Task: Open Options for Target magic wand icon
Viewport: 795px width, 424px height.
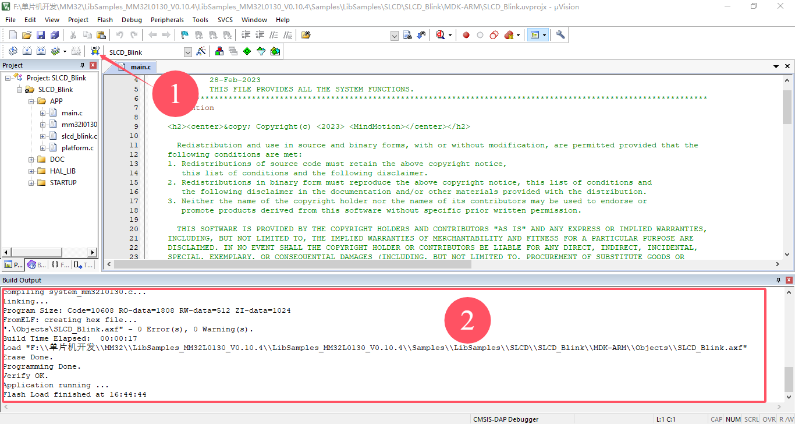Action: click(x=201, y=51)
